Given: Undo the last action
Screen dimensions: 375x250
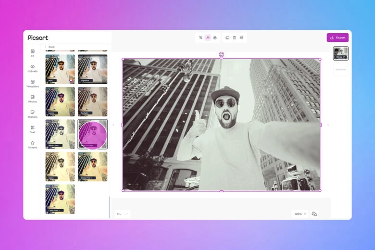Looking at the screenshot, I should point(119,214).
